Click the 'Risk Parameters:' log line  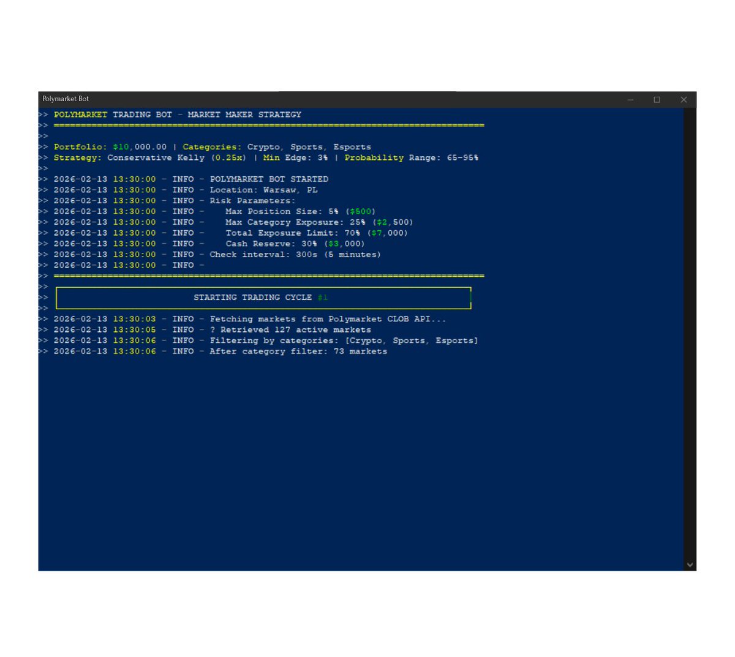pos(252,201)
